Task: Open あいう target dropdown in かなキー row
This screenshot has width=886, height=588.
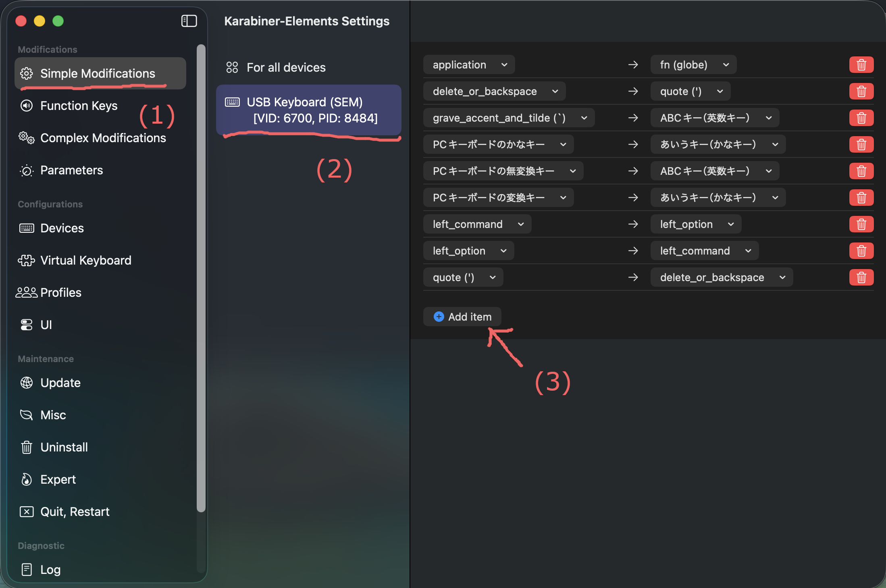Action: (718, 145)
